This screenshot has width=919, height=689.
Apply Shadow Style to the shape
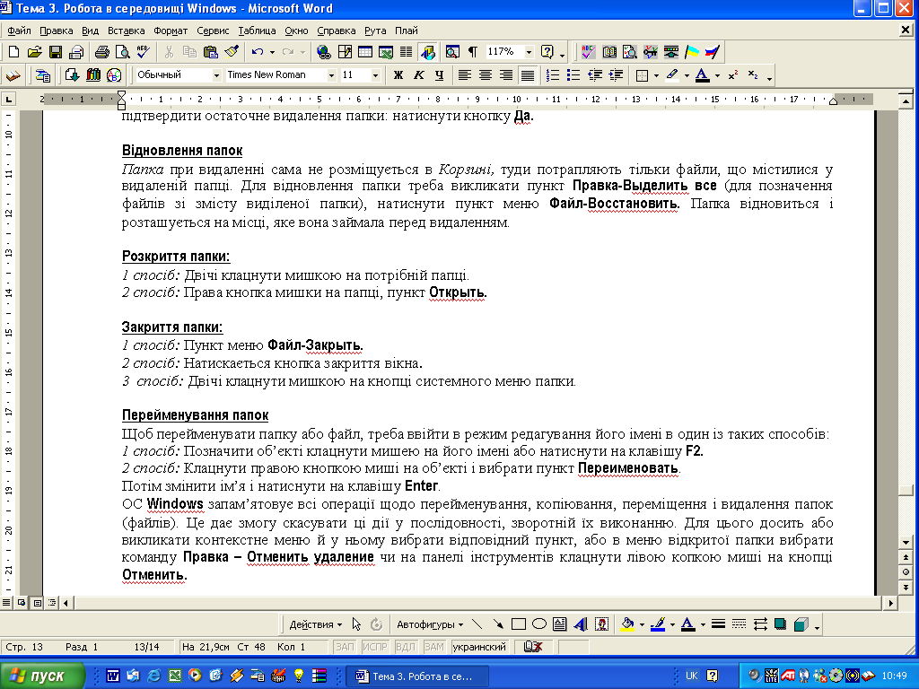780,624
